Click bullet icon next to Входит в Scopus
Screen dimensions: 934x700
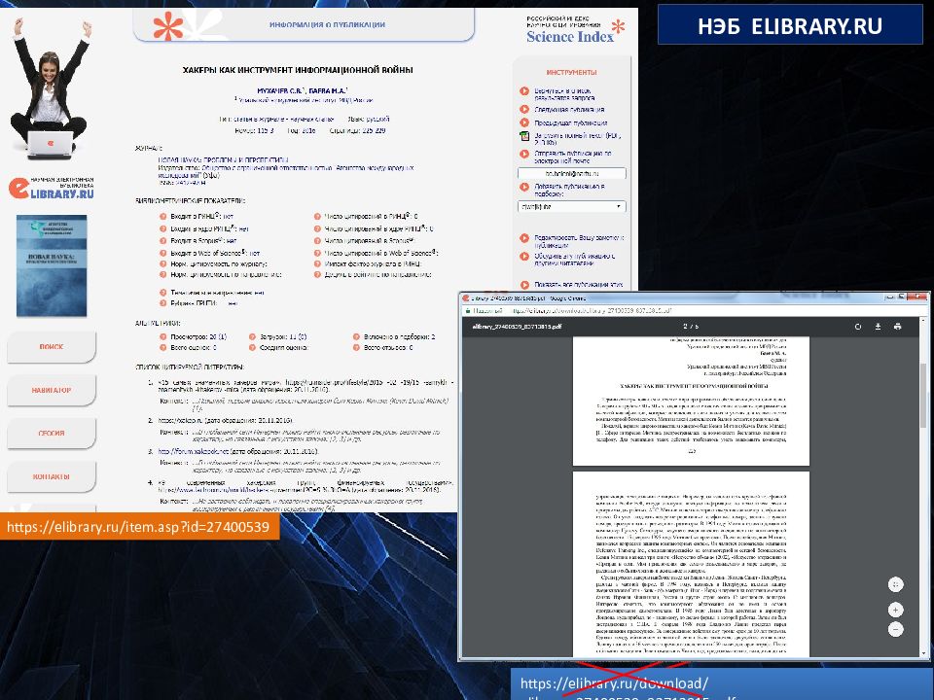click(x=162, y=240)
